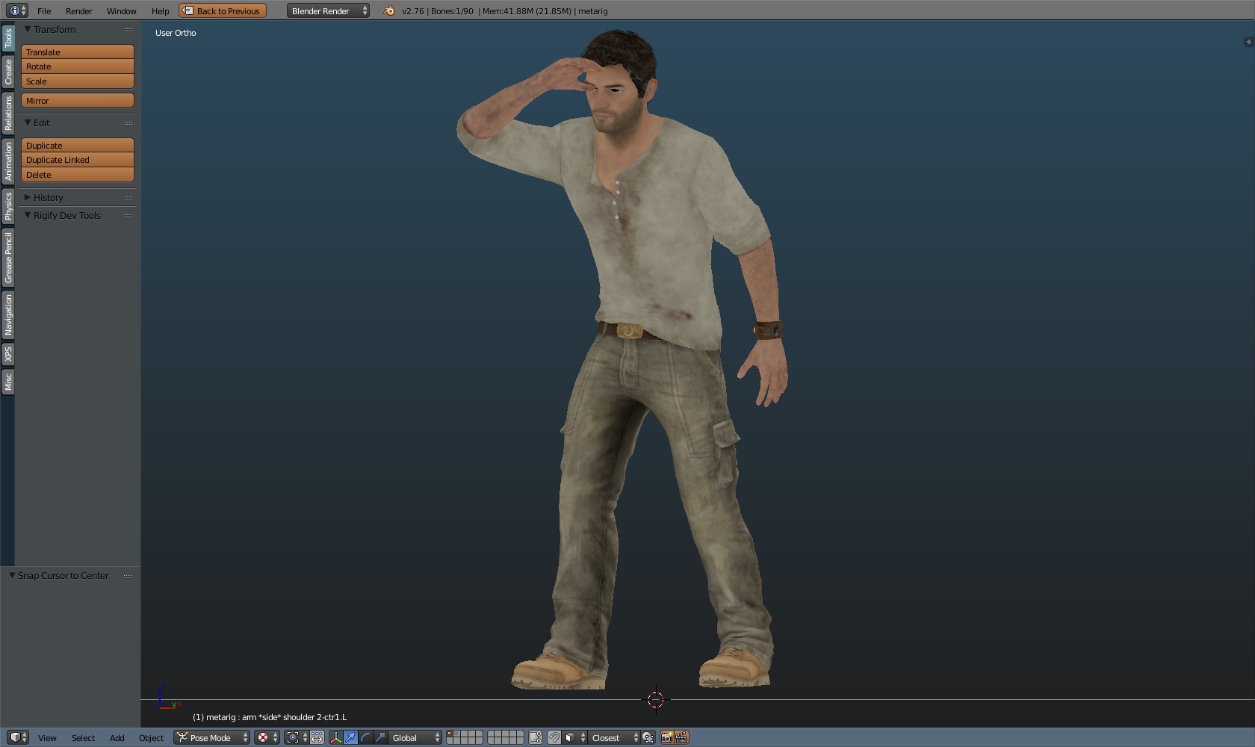Expand the History panel

[x=28, y=197]
